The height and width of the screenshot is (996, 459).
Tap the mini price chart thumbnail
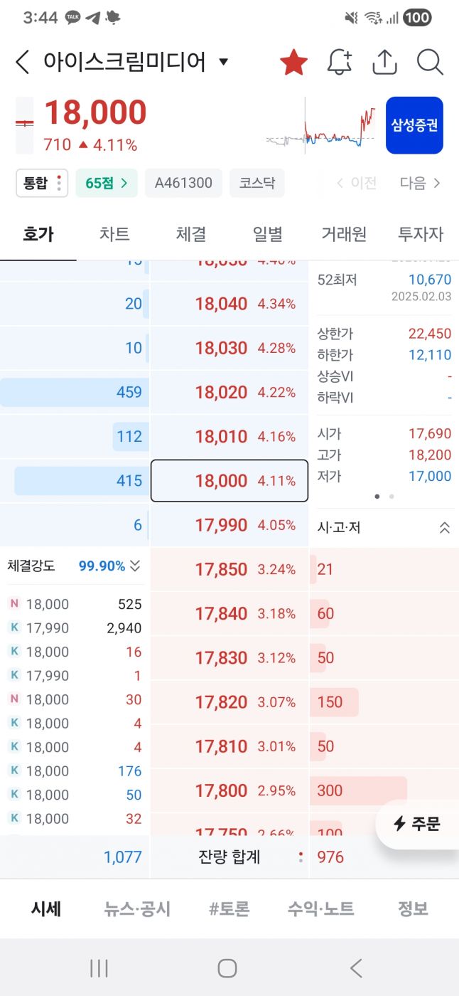coord(321,126)
